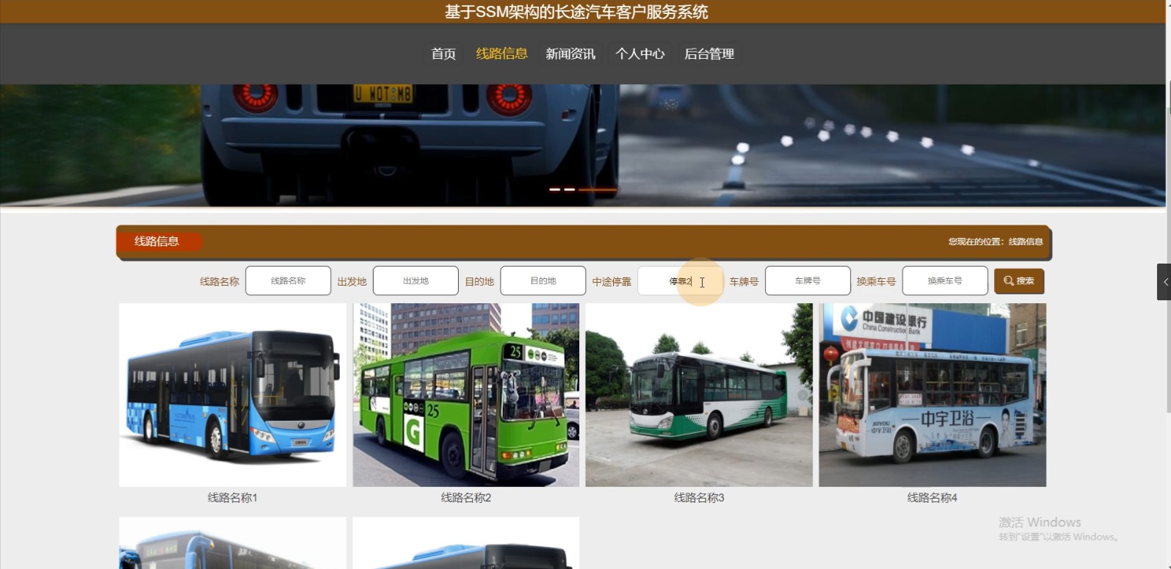Click the 中途停靠 field label

(612, 281)
